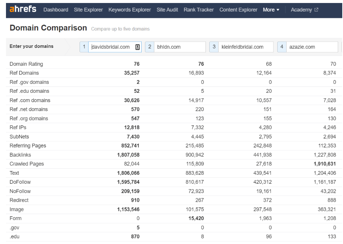This screenshot has height=244, width=343.
Task: Click the ahrefs logo
Action: tap(23, 9)
